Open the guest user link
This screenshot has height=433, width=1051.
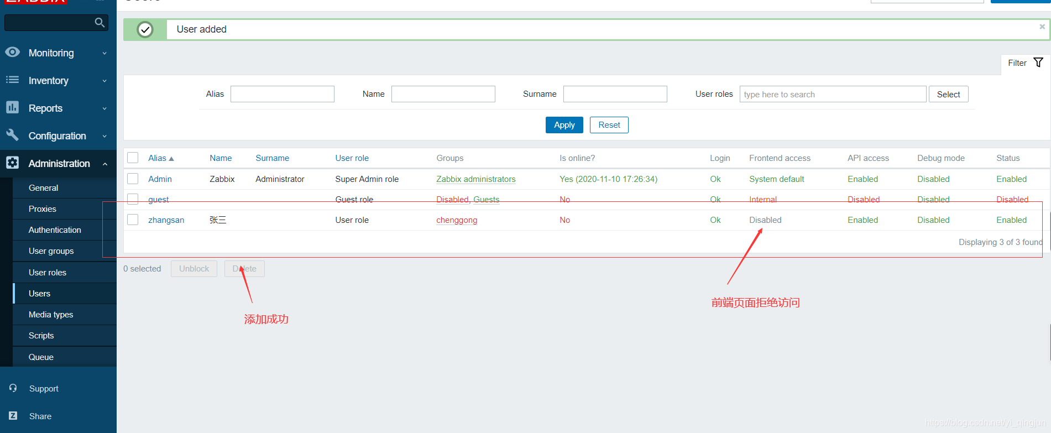tap(159, 200)
